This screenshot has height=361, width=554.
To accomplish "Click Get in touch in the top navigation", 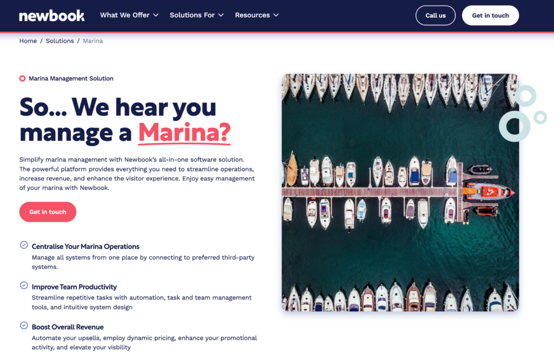I will (491, 15).
